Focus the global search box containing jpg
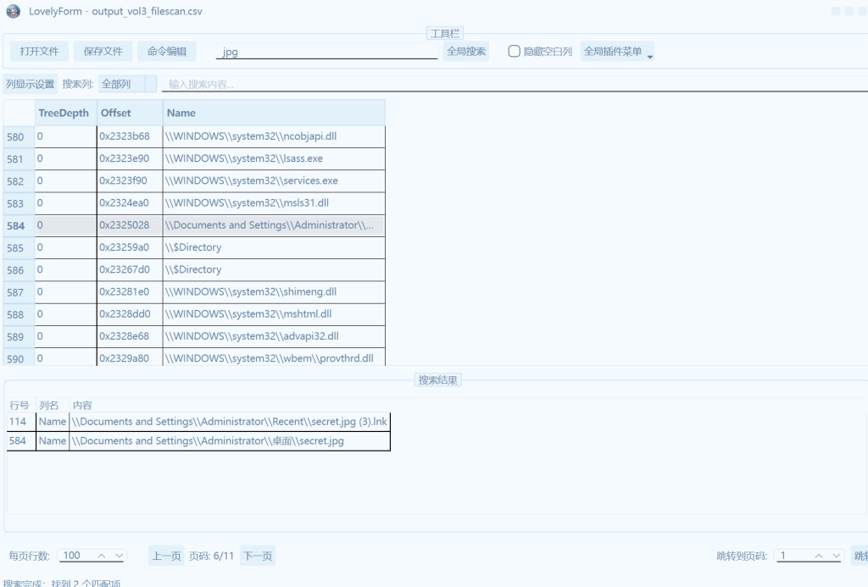This screenshot has height=587, width=868. pos(326,52)
